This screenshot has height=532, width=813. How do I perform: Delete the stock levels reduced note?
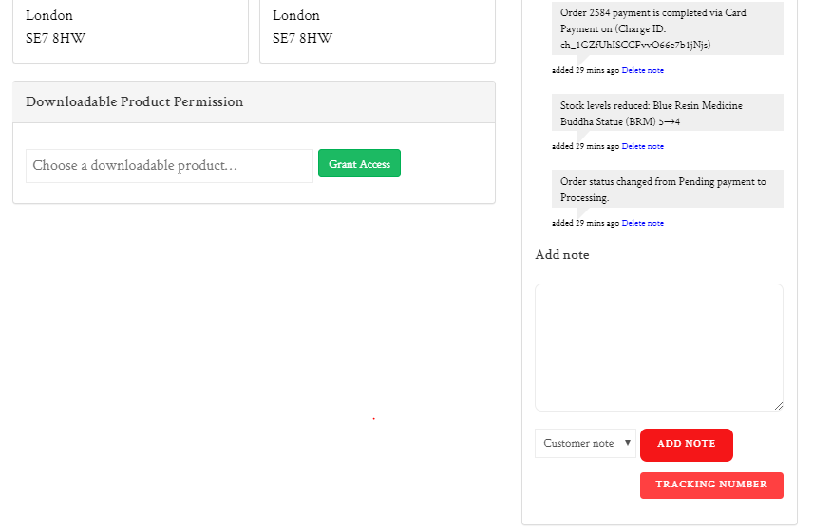click(x=643, y=146)
